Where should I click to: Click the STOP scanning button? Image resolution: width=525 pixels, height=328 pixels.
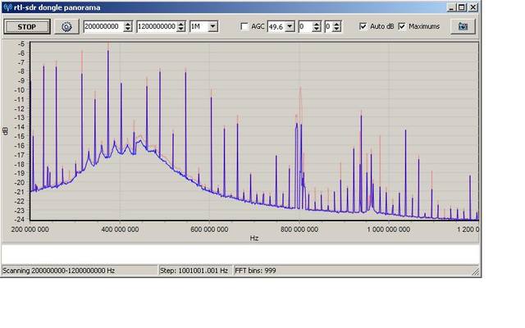click(x=26, y=26)
